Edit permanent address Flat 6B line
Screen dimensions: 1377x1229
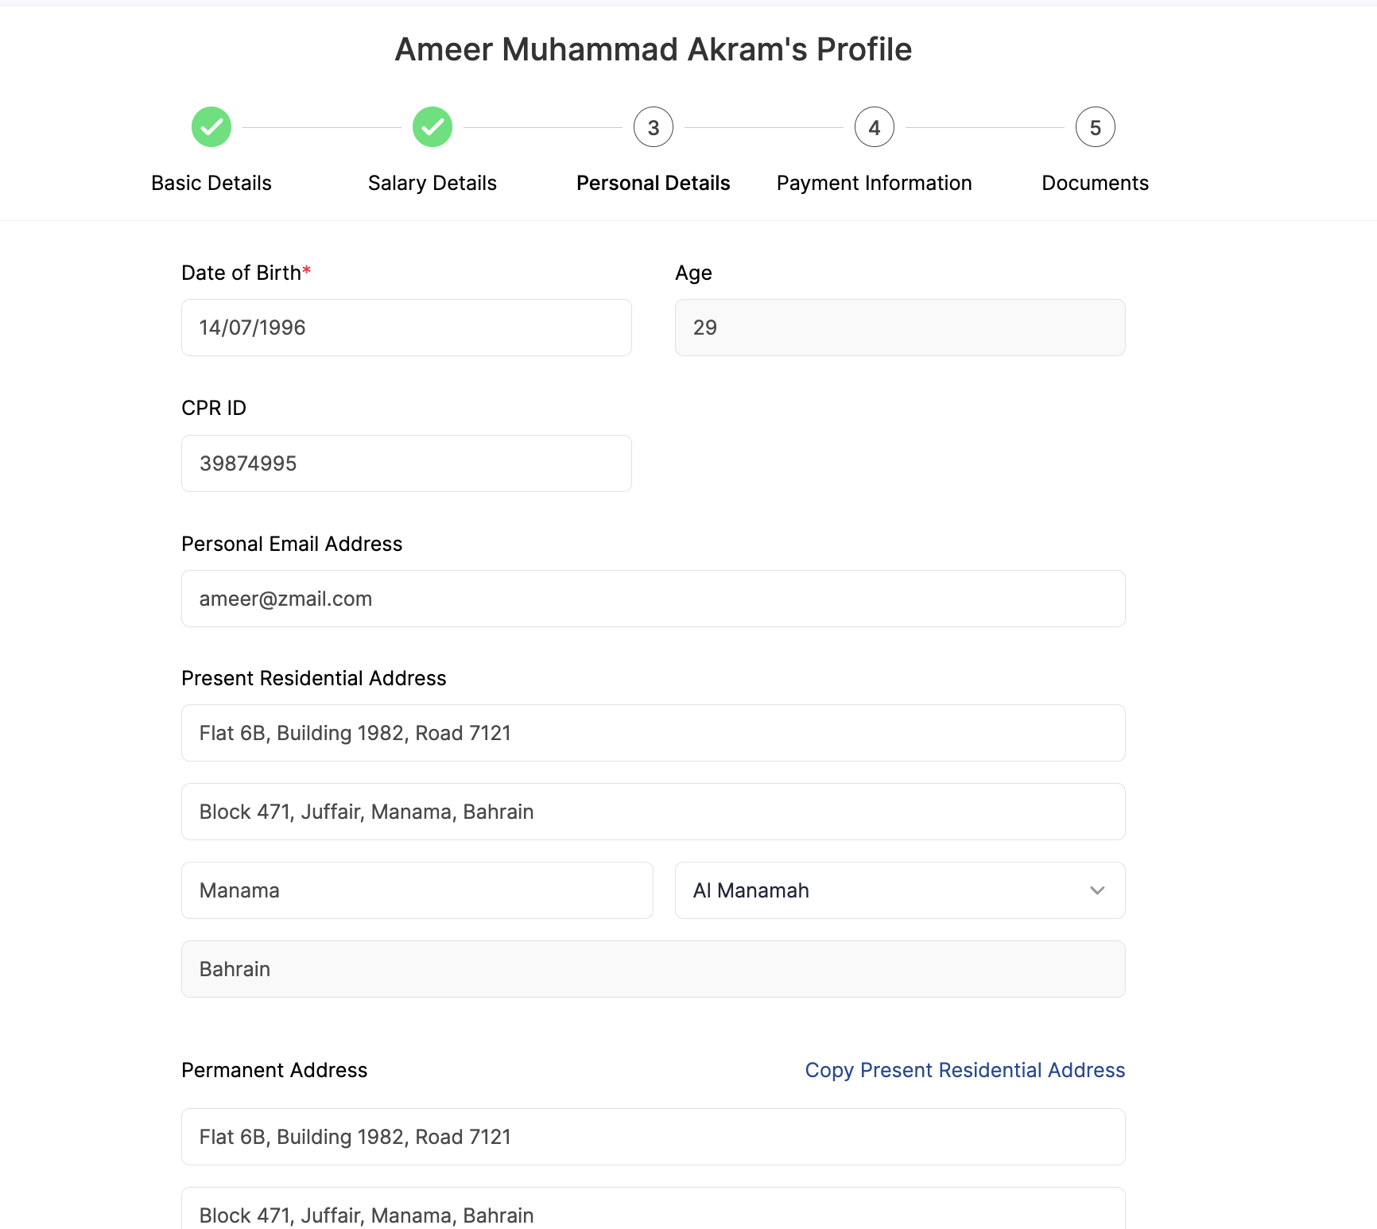tap(653, 1137)
